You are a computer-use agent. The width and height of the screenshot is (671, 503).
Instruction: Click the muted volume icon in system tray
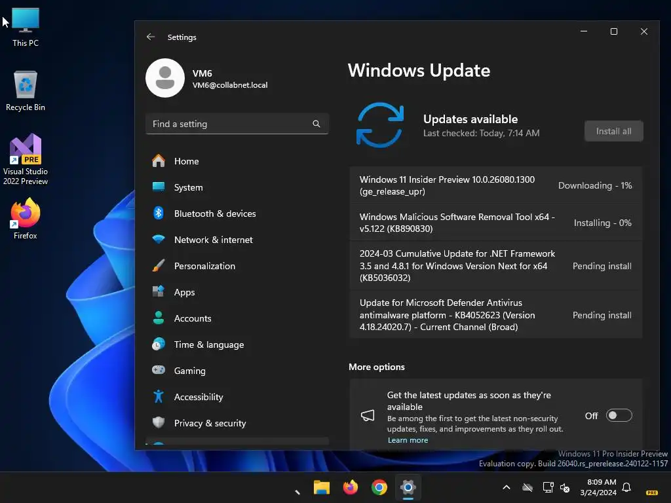click(x=565, y=487)
